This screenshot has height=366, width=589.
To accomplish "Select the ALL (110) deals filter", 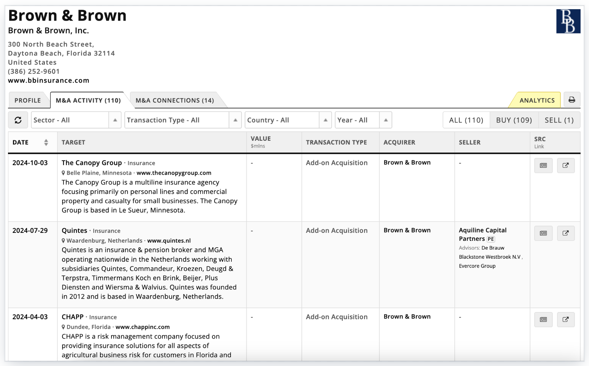I will tap(466, 120).
